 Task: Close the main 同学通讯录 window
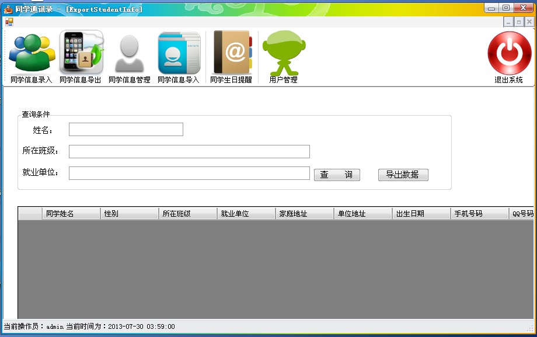pyautogui.click(x=524, y=8)
